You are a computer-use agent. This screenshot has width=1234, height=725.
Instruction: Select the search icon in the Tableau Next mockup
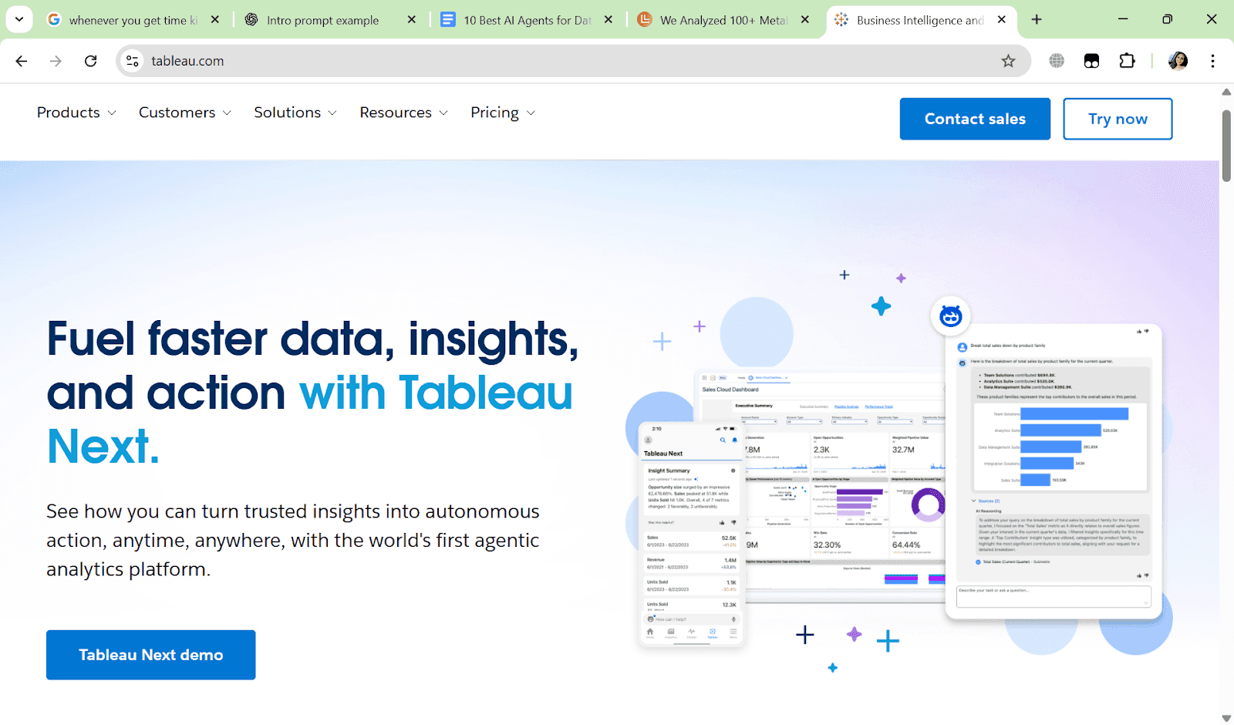click(723, 440)
